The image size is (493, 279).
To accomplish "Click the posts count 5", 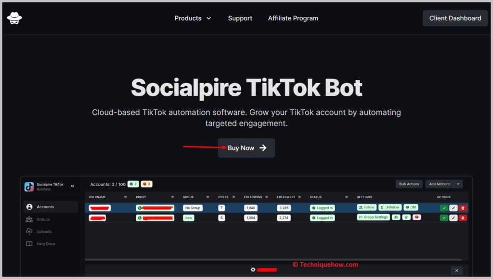I will click(x=221, y=218).
